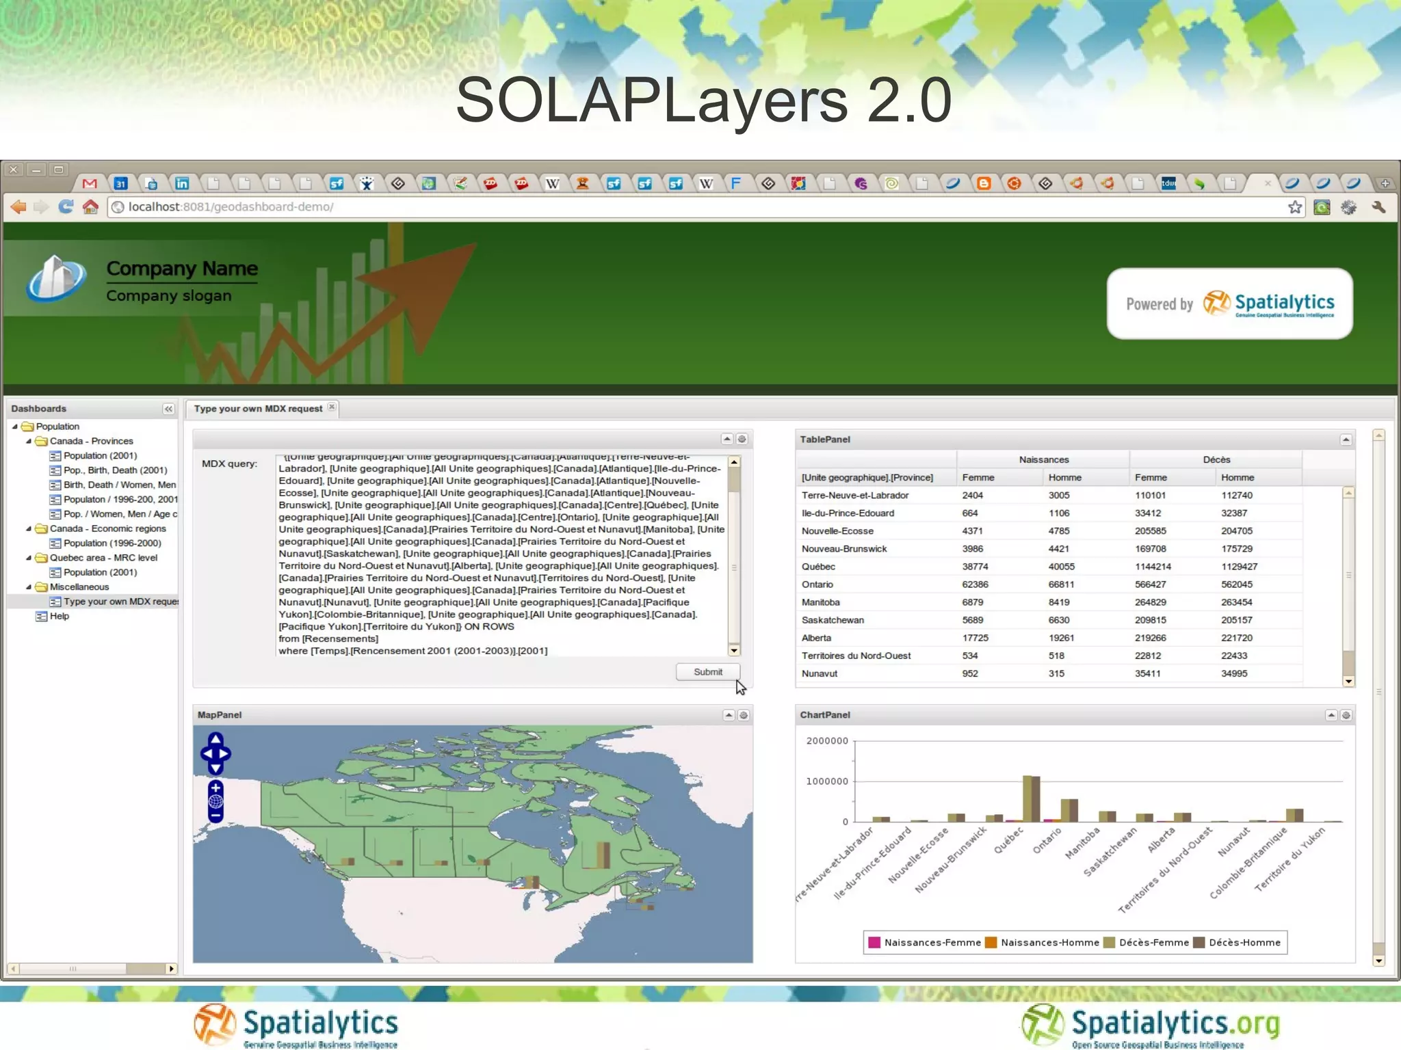Toggle Naissances-Homme legend swatch
Screen dimensions: 1401x1050
tap(991, 943)
